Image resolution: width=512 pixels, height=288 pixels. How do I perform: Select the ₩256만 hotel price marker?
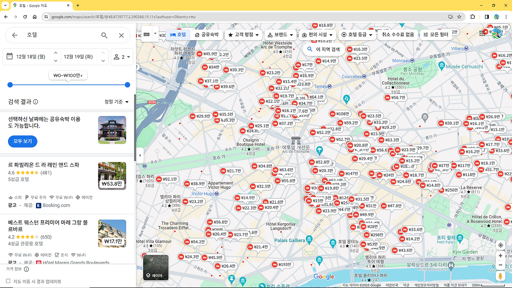pyautogui.click(x=448, y=190)
